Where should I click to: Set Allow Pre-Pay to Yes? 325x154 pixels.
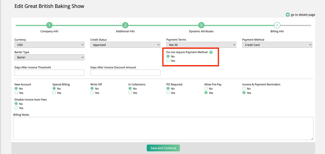click(x=206, y=93)
